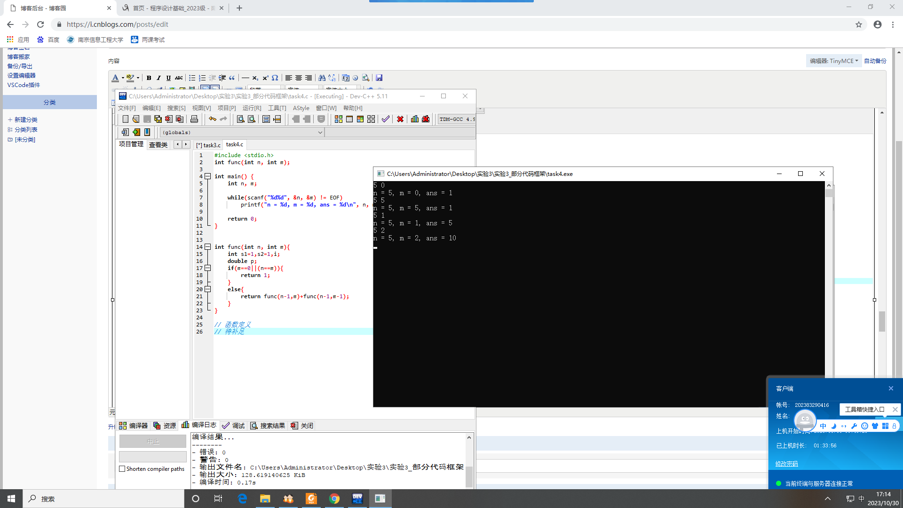Click the Undo arrow in Dev-C++ toolbar
The height and width of the screenshot is (508, 903).
[213, 119]
